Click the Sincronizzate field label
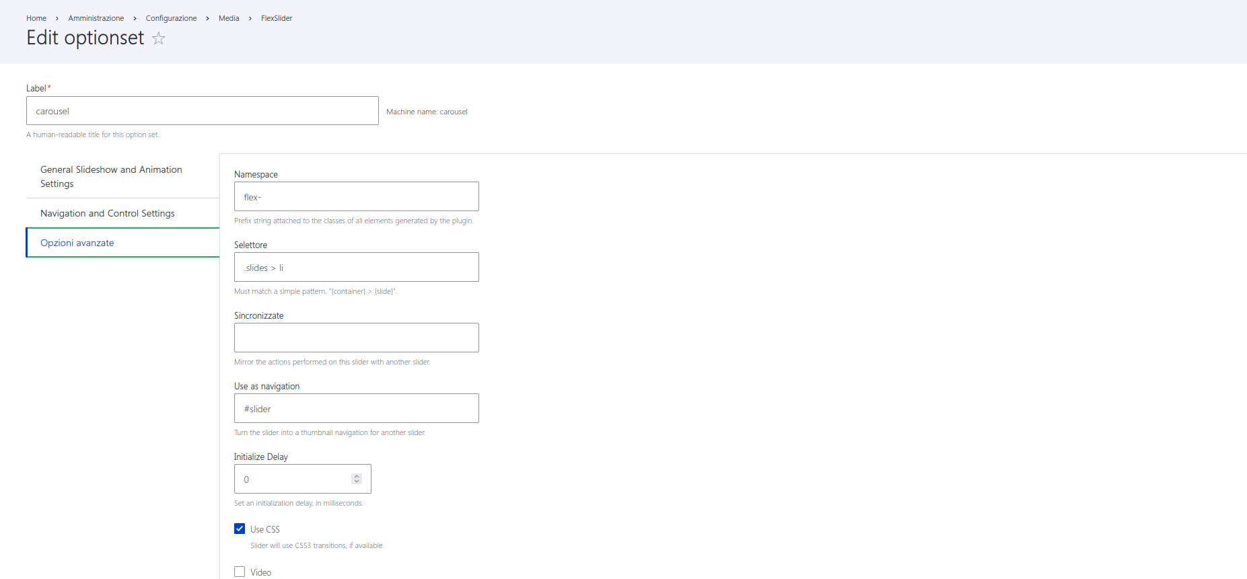 pyautogui.click(x=259, y=315)
